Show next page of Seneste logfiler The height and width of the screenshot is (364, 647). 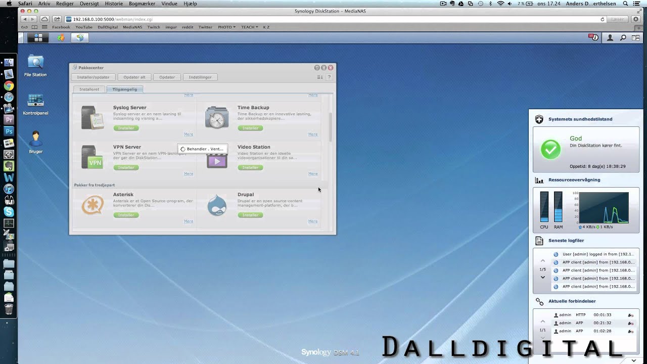543,277
